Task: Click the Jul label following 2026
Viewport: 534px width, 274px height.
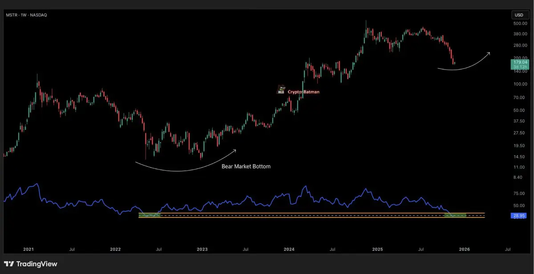Action: click(508, 250)
